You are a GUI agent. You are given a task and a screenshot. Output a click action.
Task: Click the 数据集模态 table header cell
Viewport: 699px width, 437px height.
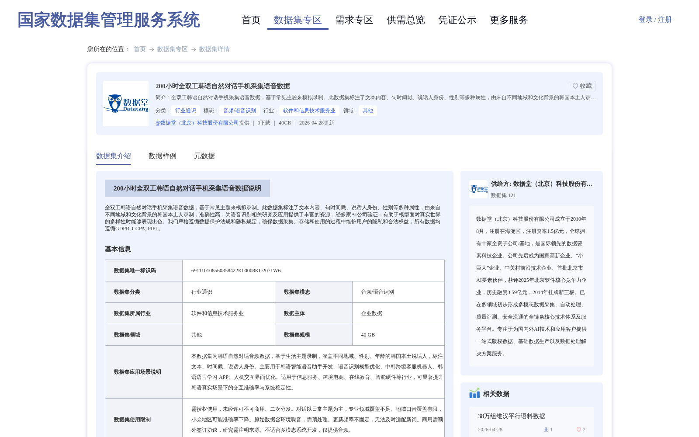click(x=314, y=292)
